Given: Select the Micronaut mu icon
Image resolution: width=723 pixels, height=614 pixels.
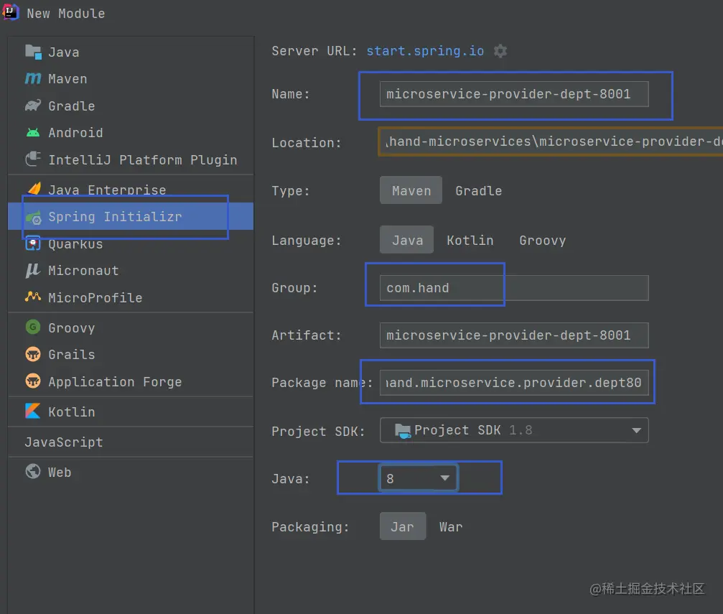Looking at the screenshot, I should coord(33,270).
